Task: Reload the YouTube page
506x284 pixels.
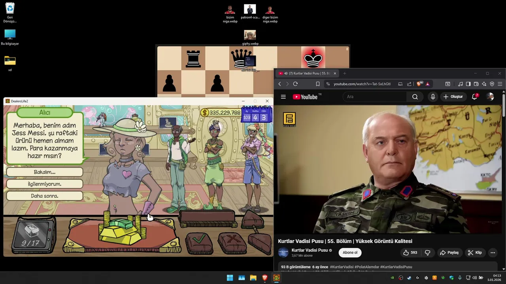Action: pos(295,84)
